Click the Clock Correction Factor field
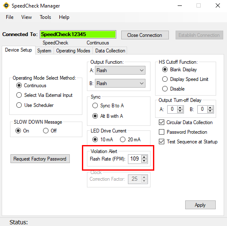The image size is (227, 226). click(135, 179)
